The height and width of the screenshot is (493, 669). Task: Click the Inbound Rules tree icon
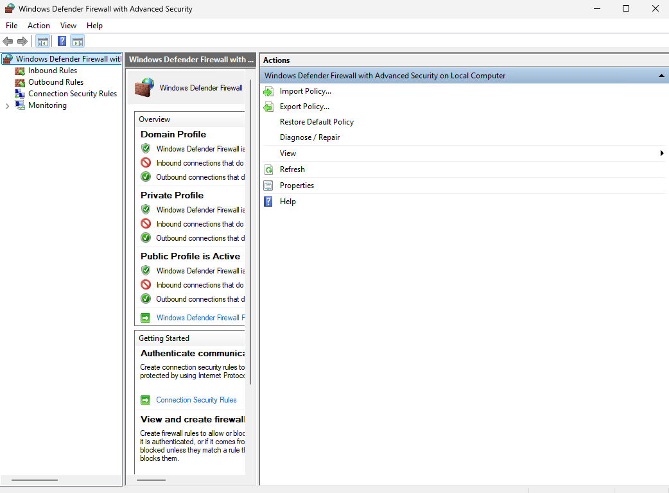(x=20, y=71)
